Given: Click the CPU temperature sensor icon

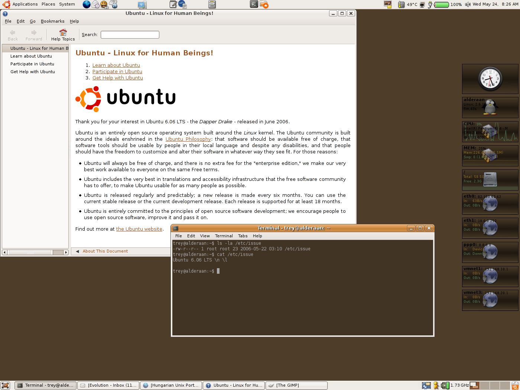Looking at the screenshot, I should (401, 4).
